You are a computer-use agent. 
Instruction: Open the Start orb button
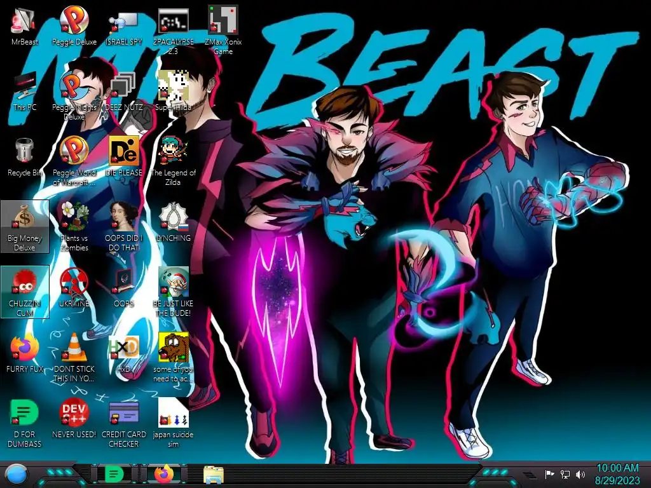(x=17, y=474)
